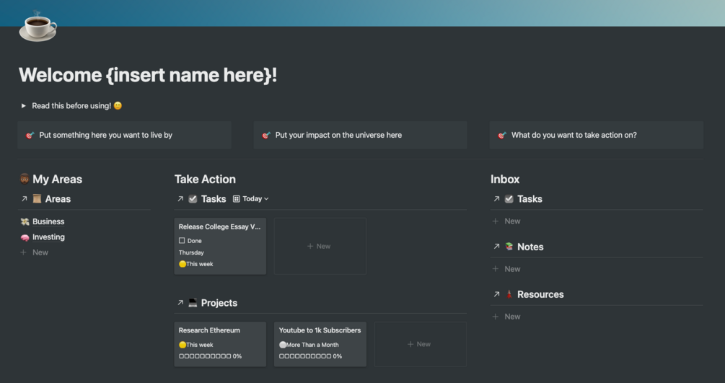725x383 pixels.
Task: Click the money icon next to Business
Action: (x=25, y=221)
